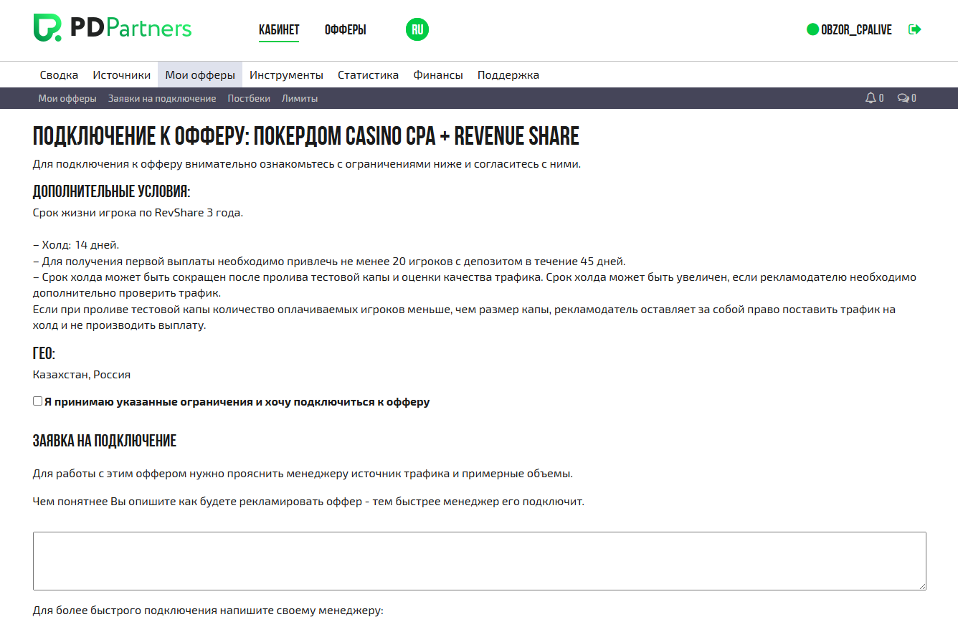Click the text area resize grip
The height and width of the screenshot is (627, 958).
pos(921,585)
